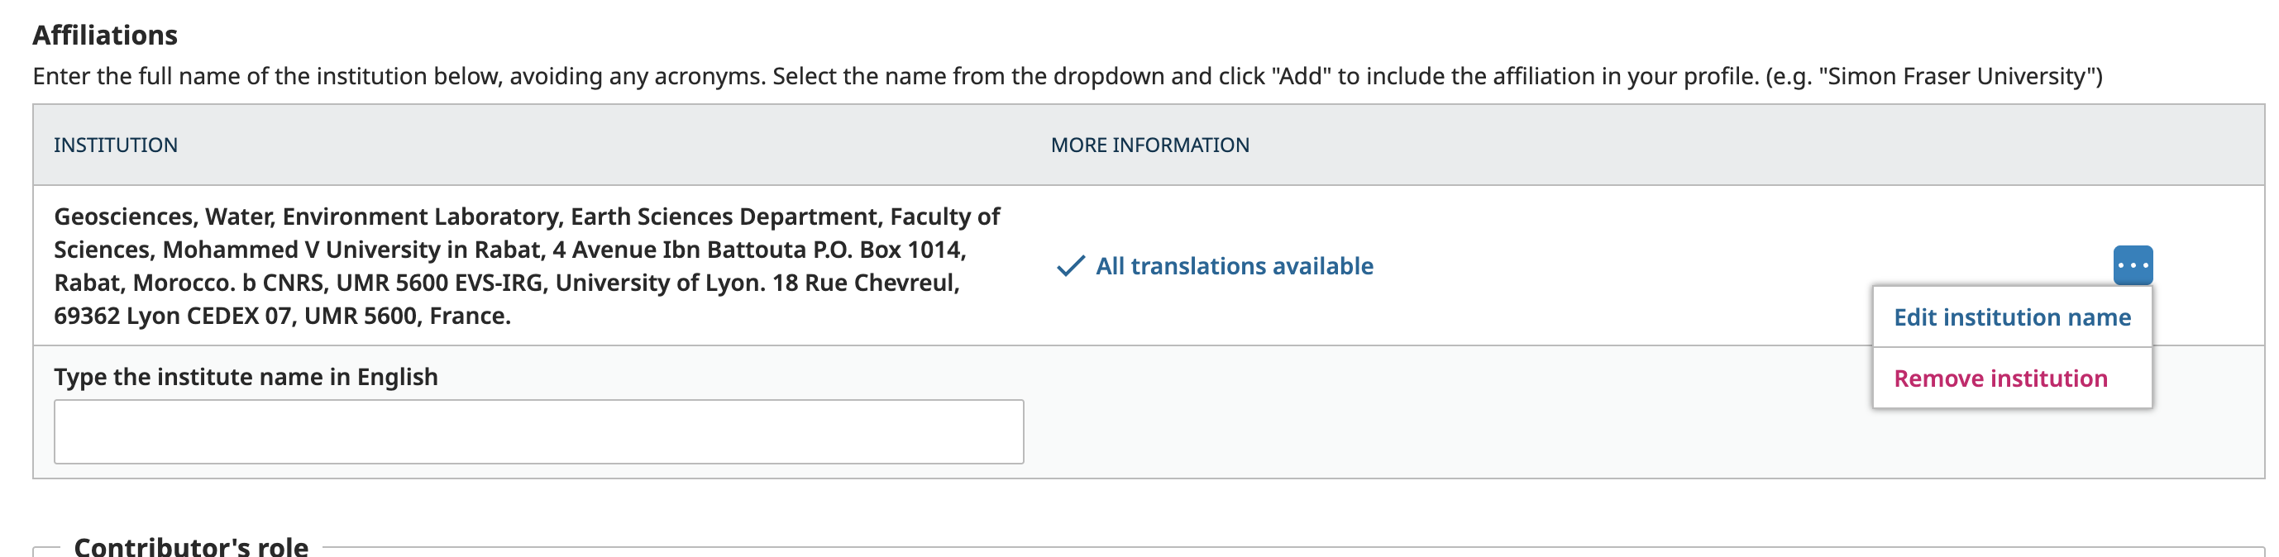The image size is (2279, 557).
Task: Choose Remove institution from the menu
Action: 2000,378
